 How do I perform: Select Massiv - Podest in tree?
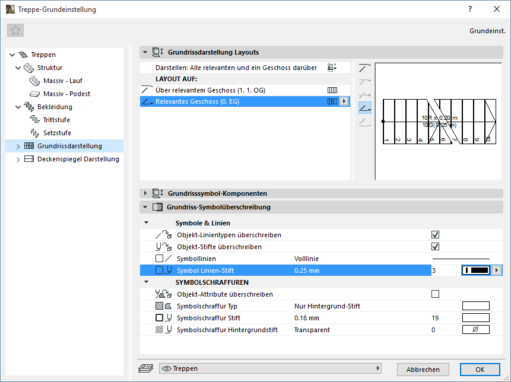(66, 94)
